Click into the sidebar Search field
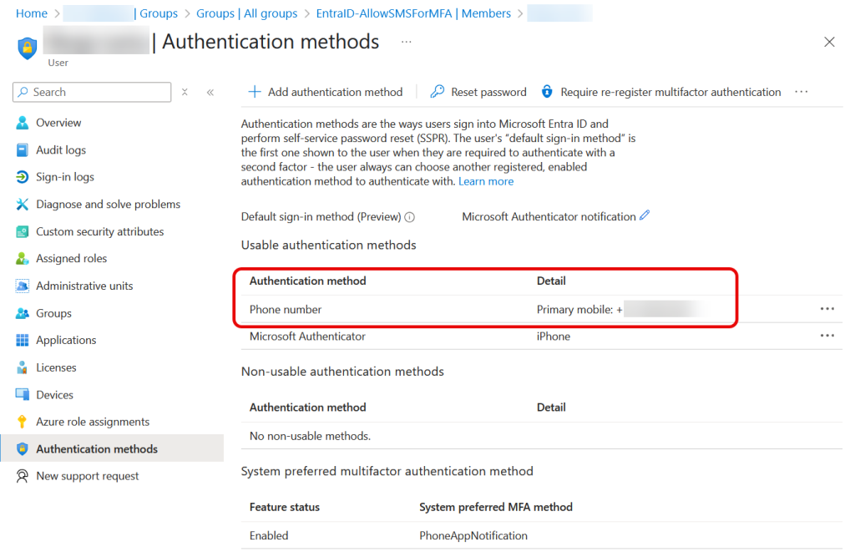855x557 pixels. pyautogui.click(x=99, y=92)
